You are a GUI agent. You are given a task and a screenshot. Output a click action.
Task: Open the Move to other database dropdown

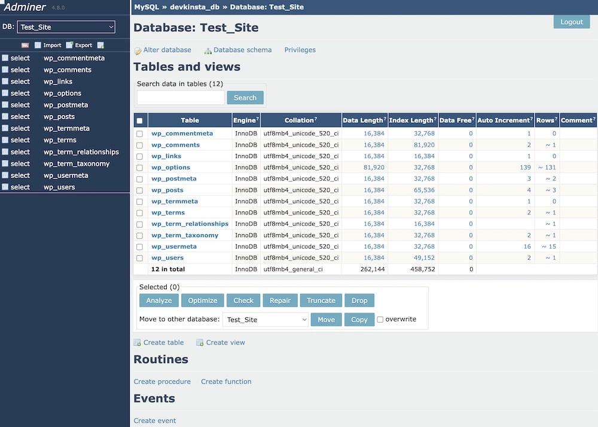tap(266, 320)
